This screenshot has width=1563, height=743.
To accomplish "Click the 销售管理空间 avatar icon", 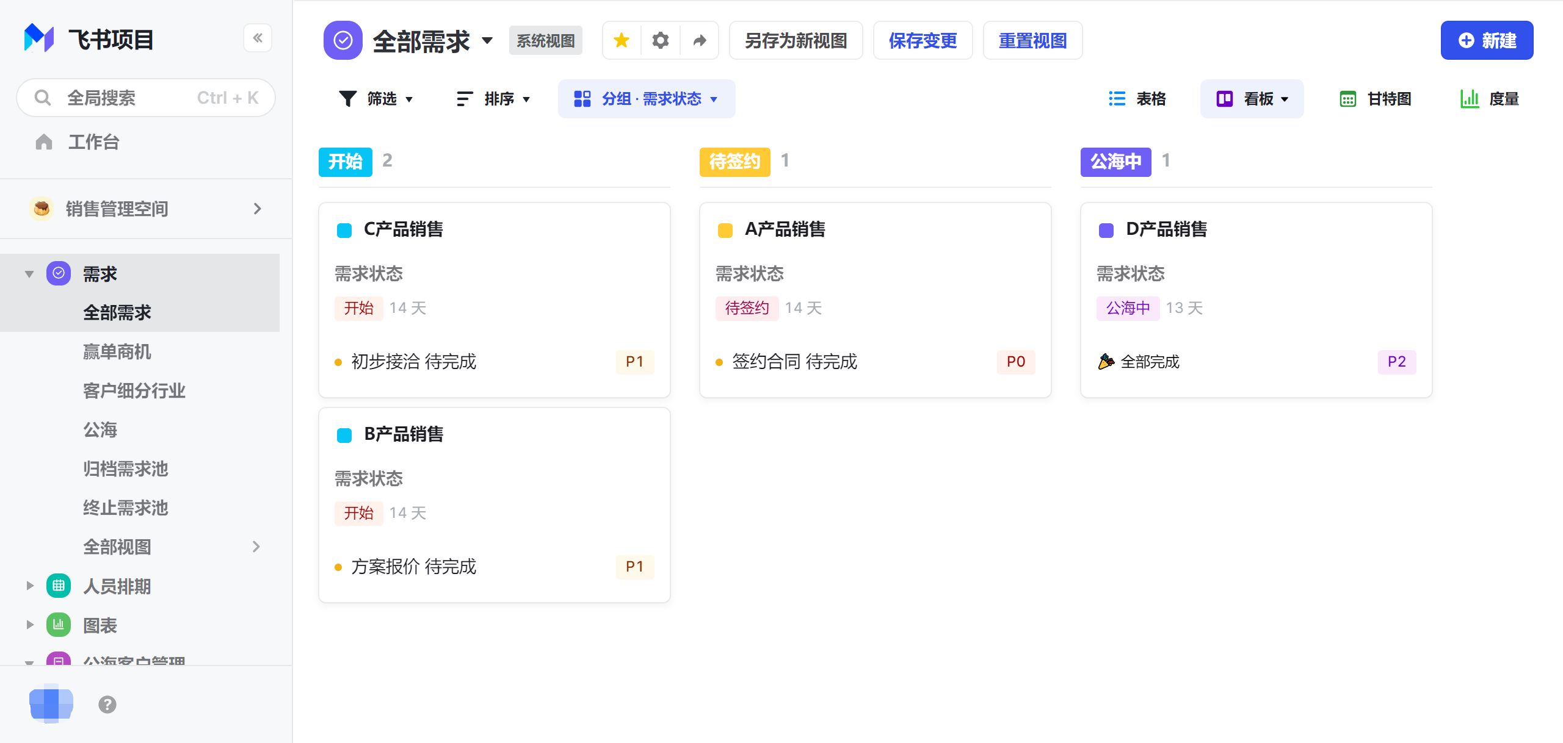I will pyautogui.click(x=42, y=209).
